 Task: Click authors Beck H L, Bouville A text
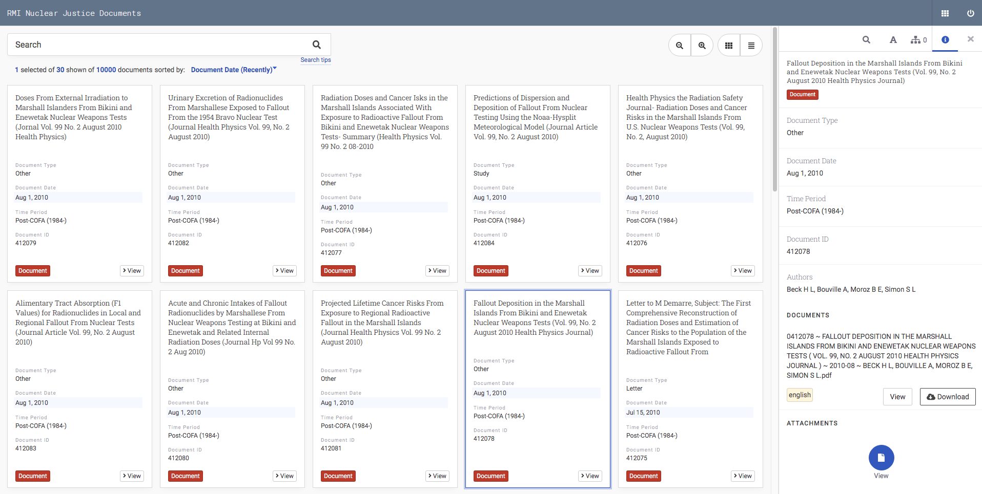coord(851,289)
